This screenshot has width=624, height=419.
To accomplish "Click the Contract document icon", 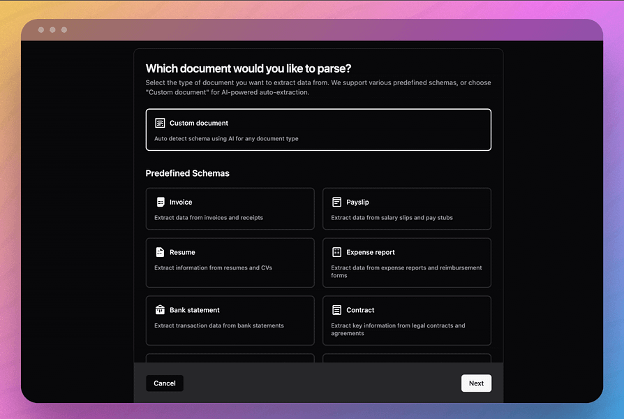I will point(336,310).
